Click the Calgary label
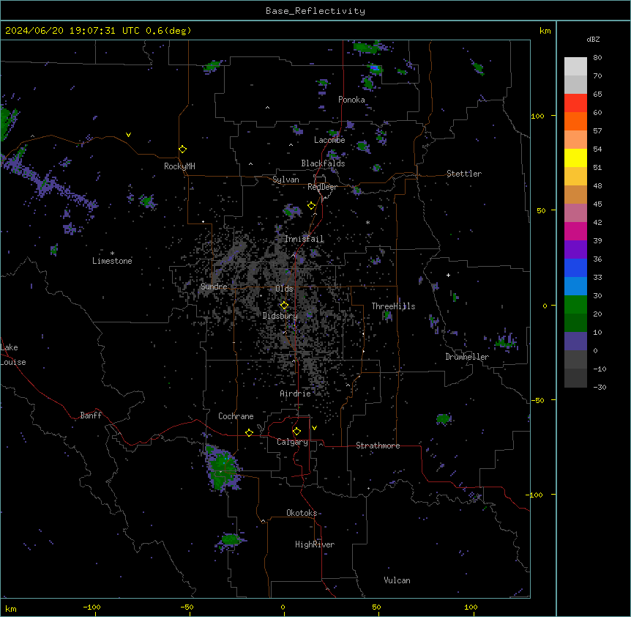631x617 pixels. (292, 442)
